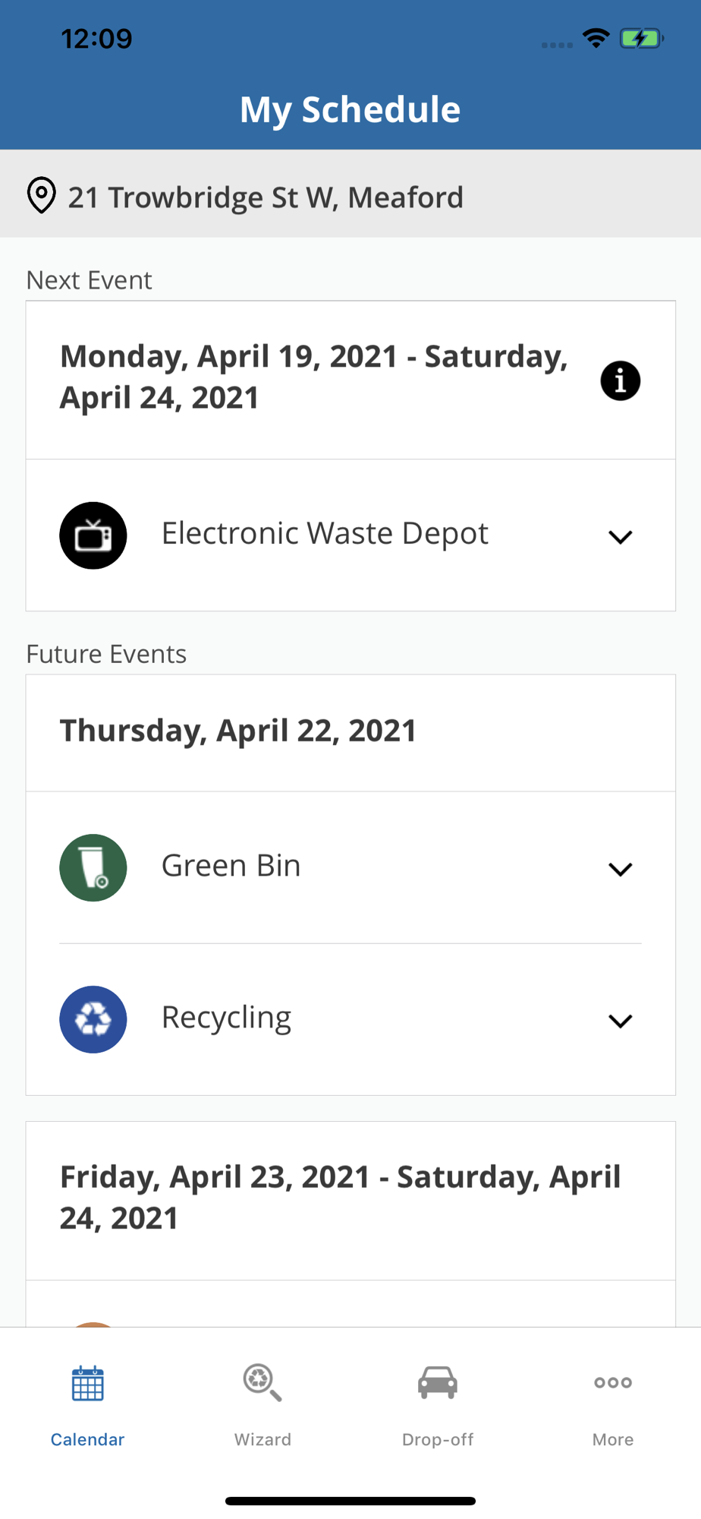The height and width of the screenshot is (1519, 701).
Task: Tap the location pin icon
Action: [x=42, y=196]
